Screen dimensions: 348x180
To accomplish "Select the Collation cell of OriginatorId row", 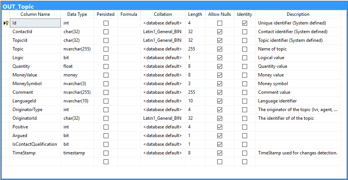I will click(163, 118).
